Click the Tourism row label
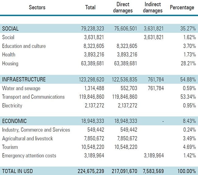198x175 pixels. pos(10,147)
